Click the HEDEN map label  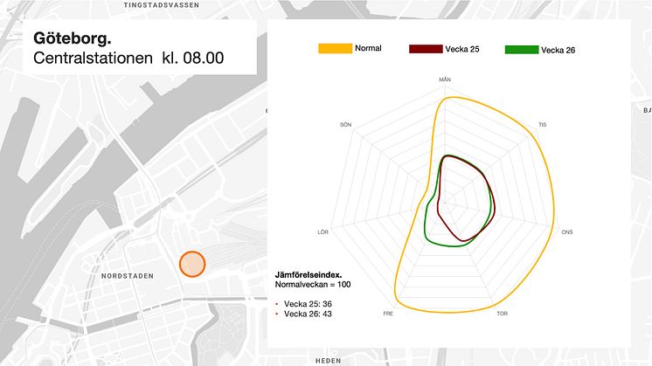tap(329, 361)
